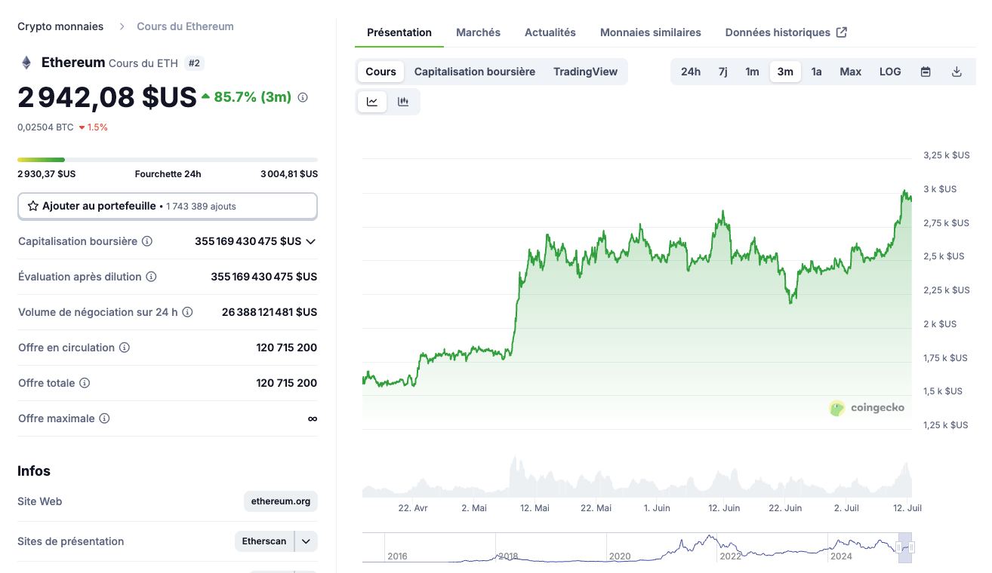Viewport: 992px width, 573px height.
Task: Open the price change info icon
Action: [303, 97]
